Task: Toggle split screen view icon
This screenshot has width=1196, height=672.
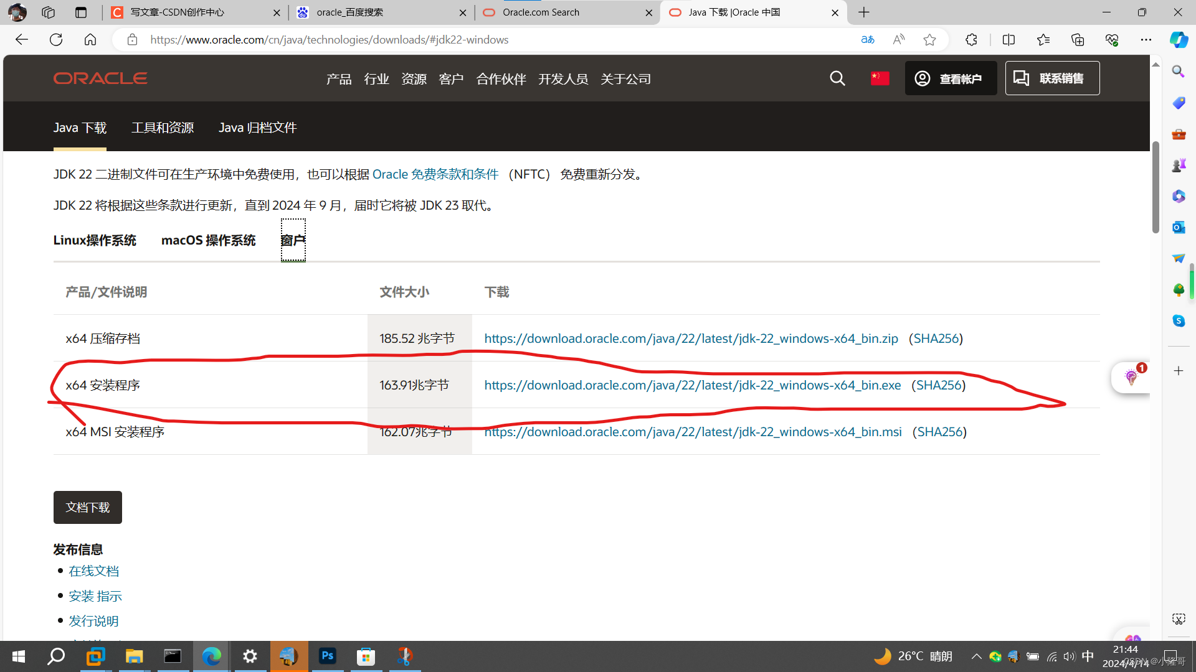Action: click(x=1009, y=40)
